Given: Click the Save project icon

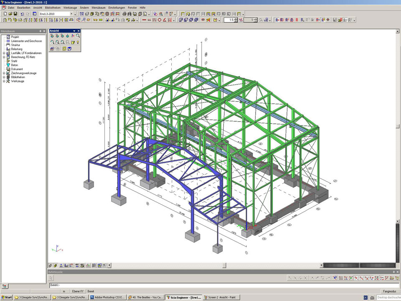Looking at the screenshot, I should [15, 14].
